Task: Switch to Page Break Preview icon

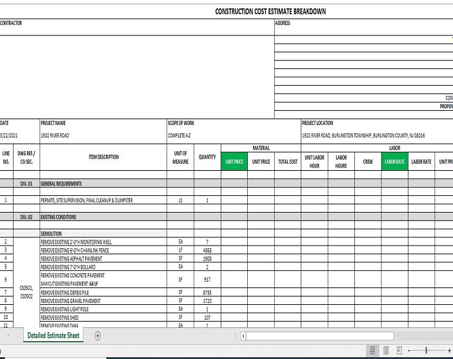Action: point(399,350)
